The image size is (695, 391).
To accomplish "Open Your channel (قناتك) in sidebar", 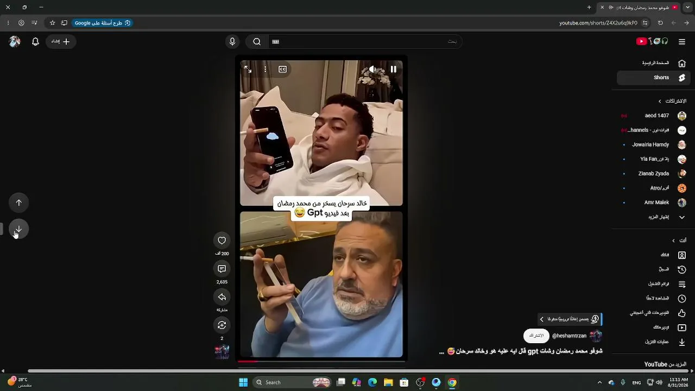I will pyautogui.click(x=655, y=255).
